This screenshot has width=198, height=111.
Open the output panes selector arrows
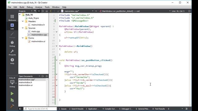169,109
